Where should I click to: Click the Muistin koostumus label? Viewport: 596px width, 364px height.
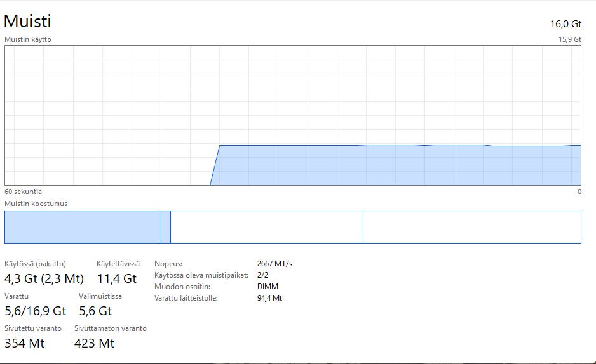pos(36,204)
